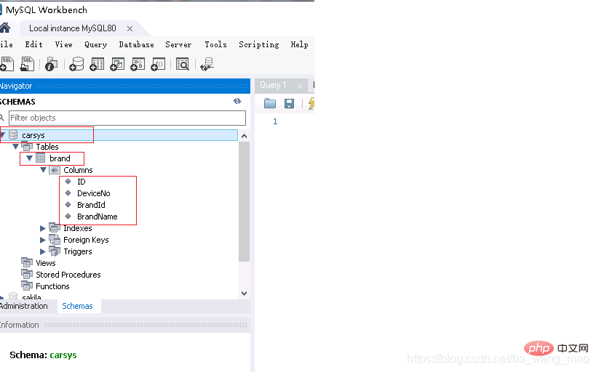Click the carsys database icon
The width and height of the screenshot is (596, 372).
pos(13,134)
